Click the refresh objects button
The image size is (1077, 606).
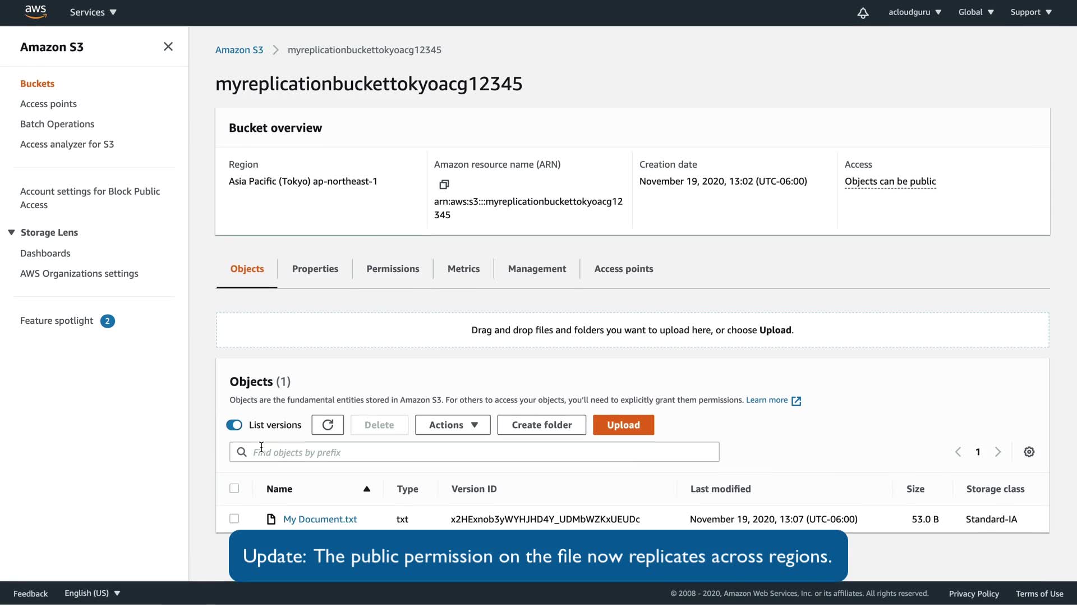pyautogui.click(x=328, y=425)
